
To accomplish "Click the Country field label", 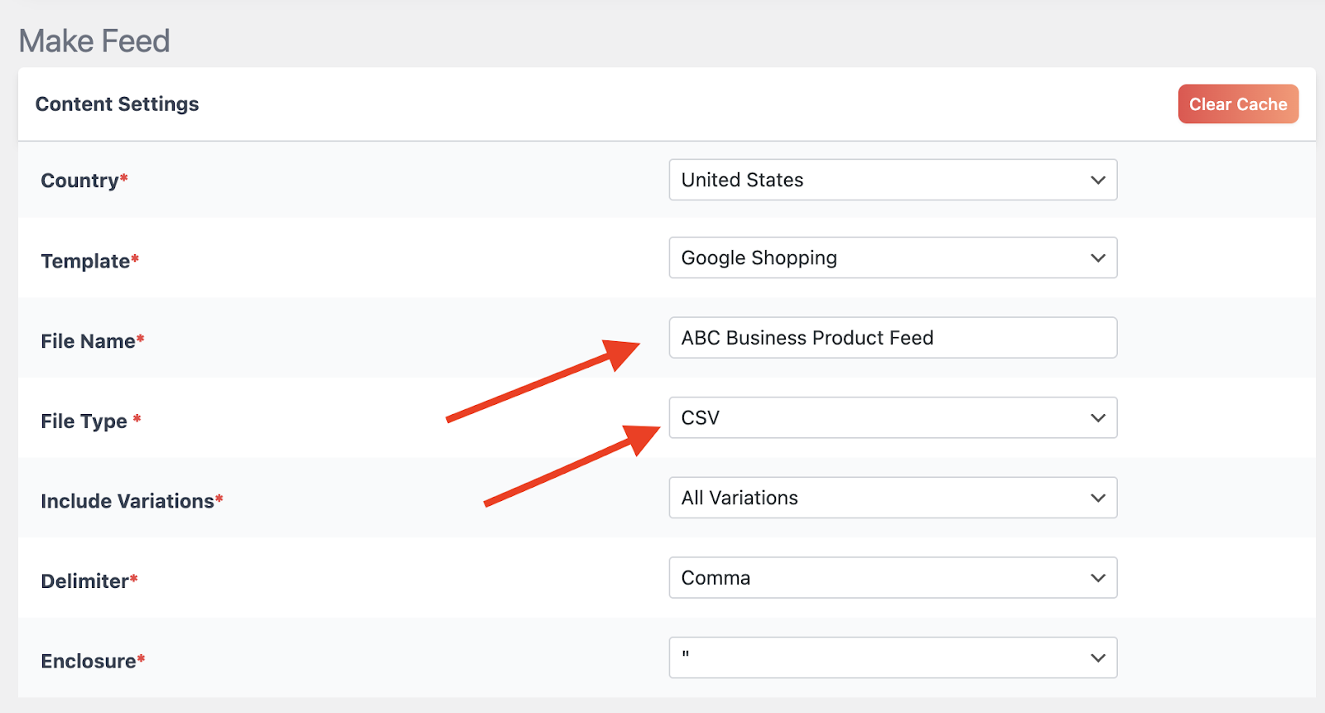I will tap(84, 181).
